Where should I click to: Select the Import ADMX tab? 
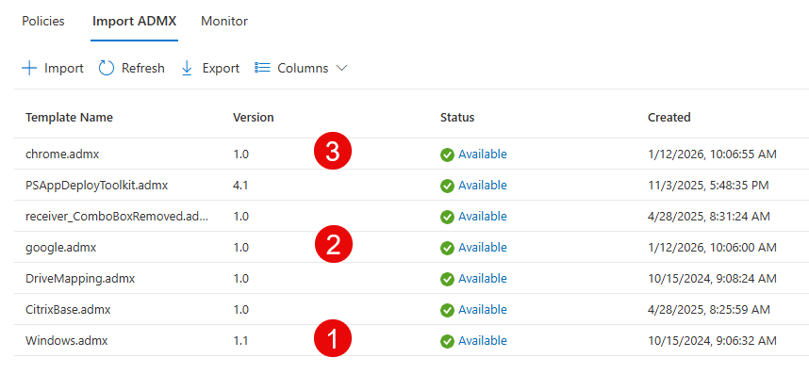tap(134, 21)
